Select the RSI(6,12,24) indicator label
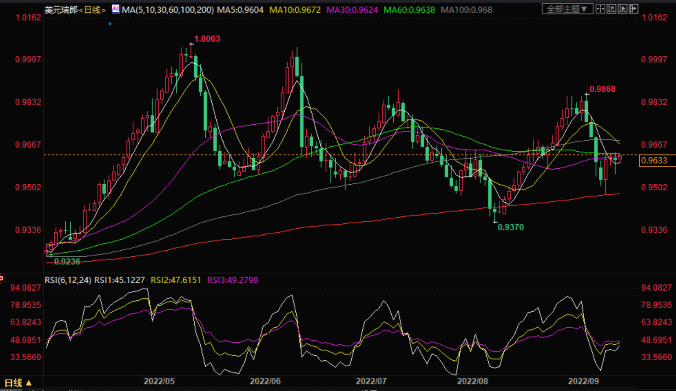 click(x=68, y=280)
